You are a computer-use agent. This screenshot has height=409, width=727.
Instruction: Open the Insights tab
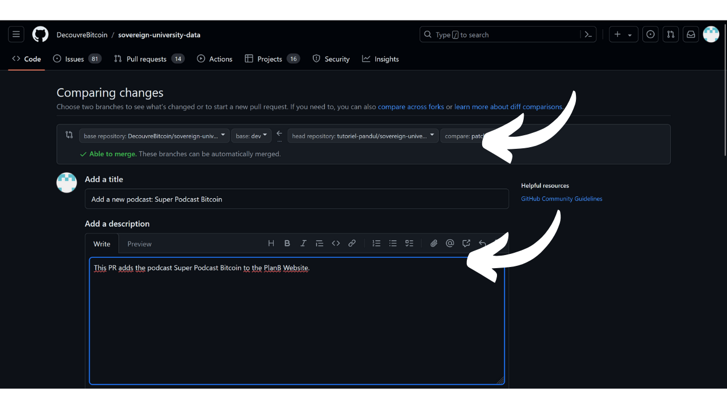(x=381, y=59)
